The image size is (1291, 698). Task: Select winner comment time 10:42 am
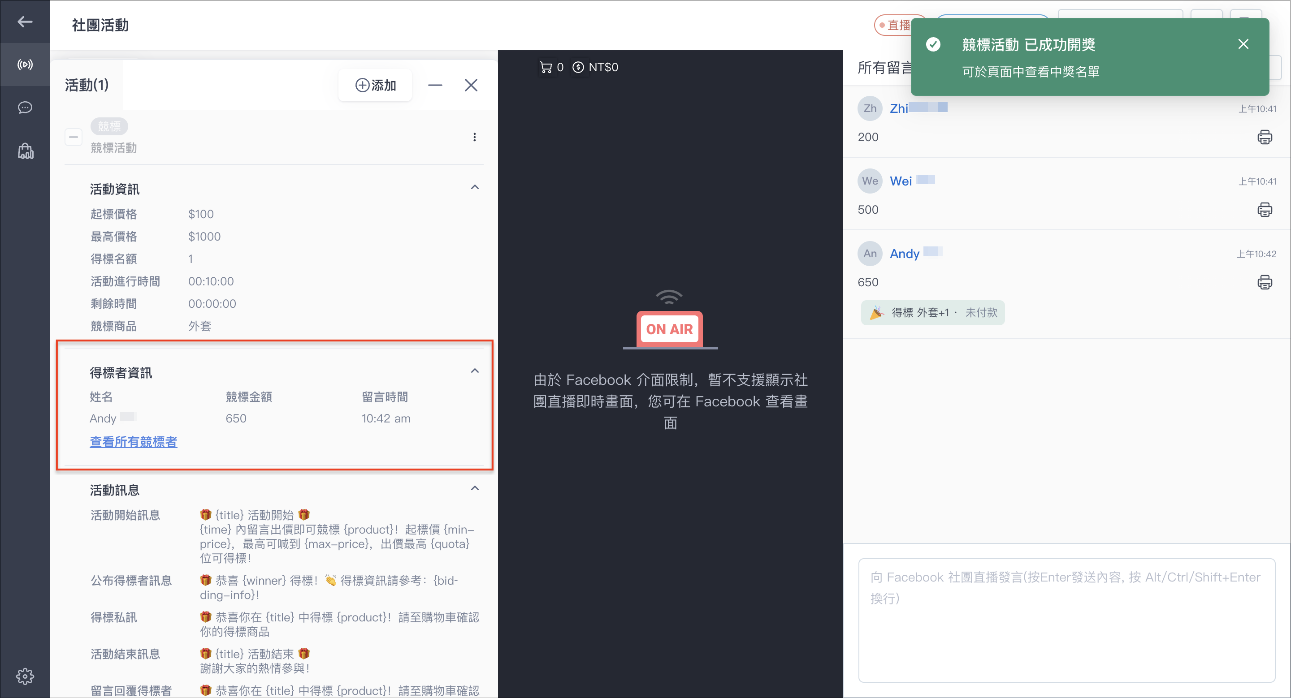[x=386, y=418]
